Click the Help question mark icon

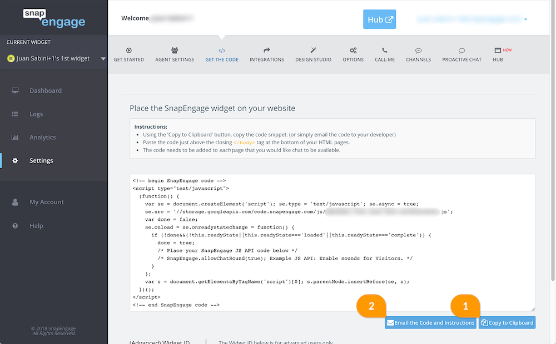pyautogui.click(x=15, y=226)
